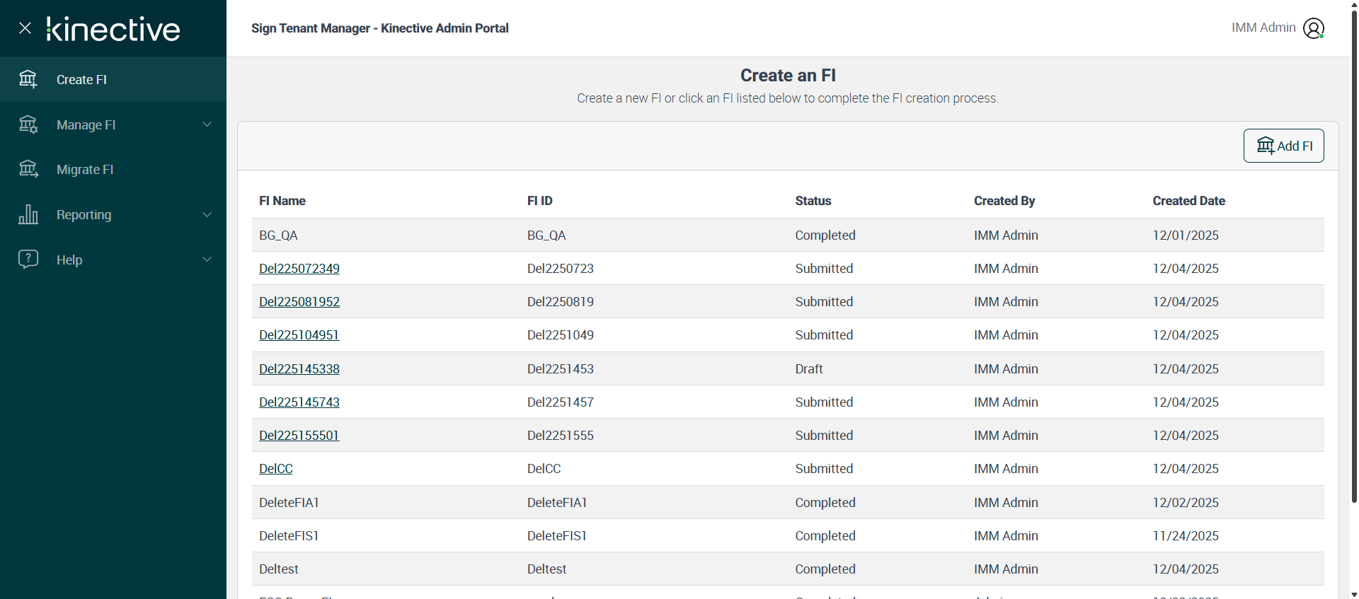This screenshot has height=599, width=1359.
Task: Click the Kinective logo
Action: point(113,29)
